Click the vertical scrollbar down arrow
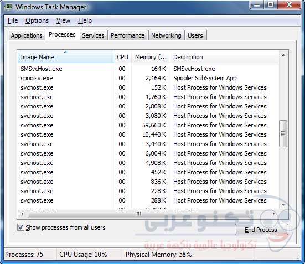This screenshot has height=264, width=305. tap(283, 204)
